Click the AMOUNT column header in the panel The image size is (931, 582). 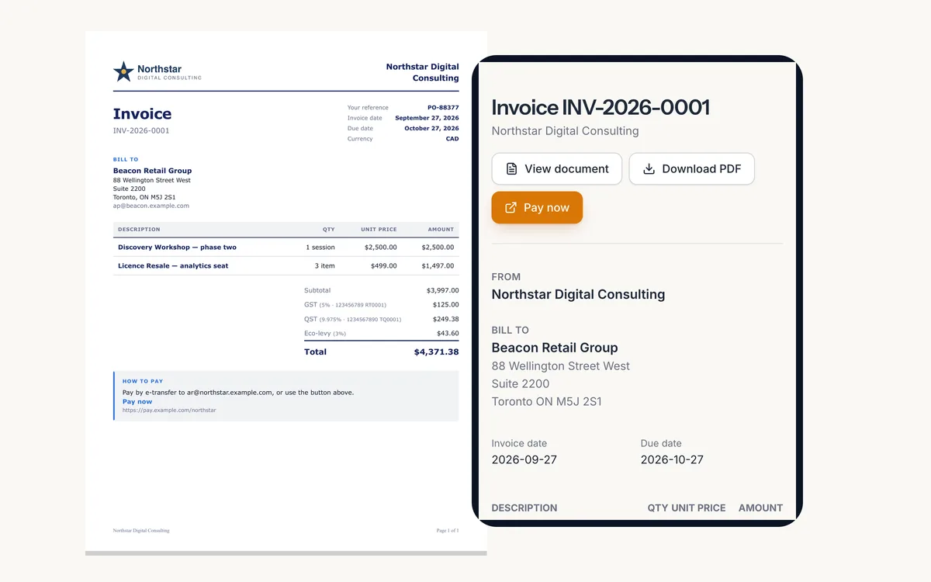[x=760, y=508]
